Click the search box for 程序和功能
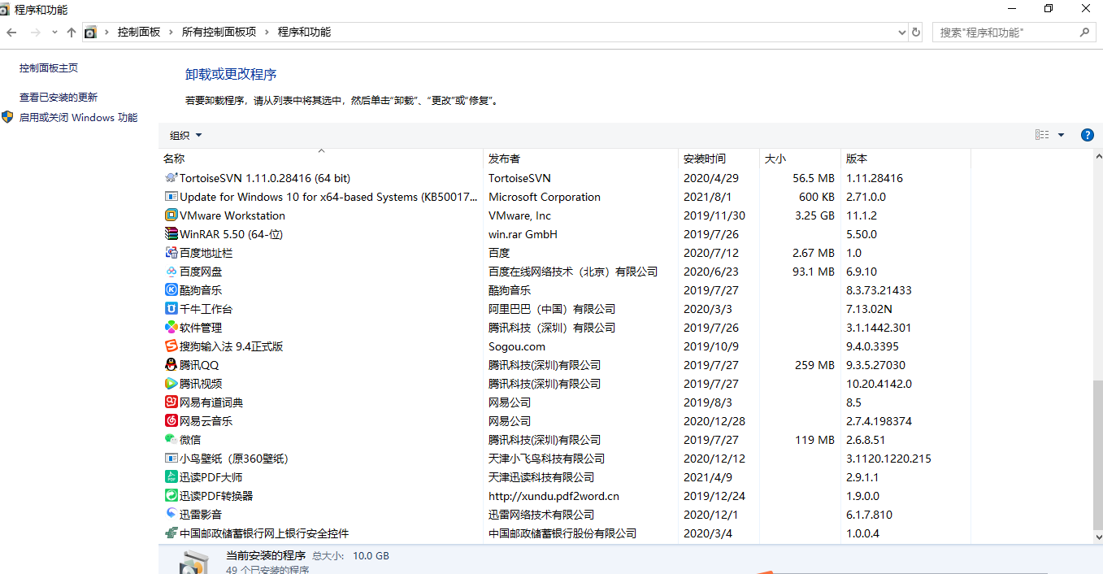The width and height of the screenshot is (1103, 574). 1008,32
